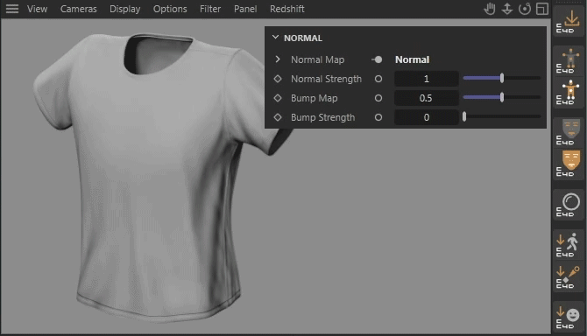587x336 pixels.
Task: Click the Normal Map connection toggle
Action: [377, 59]
